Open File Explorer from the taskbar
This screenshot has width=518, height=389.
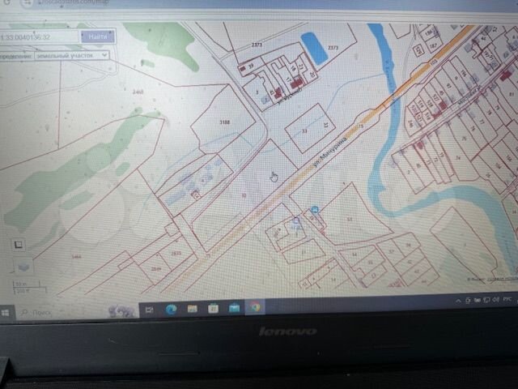192,309
